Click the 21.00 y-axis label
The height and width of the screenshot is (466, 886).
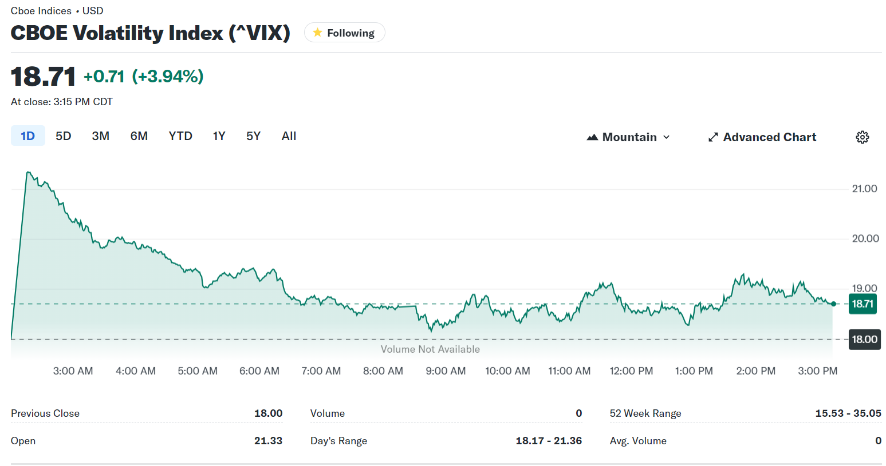[865, 189]
